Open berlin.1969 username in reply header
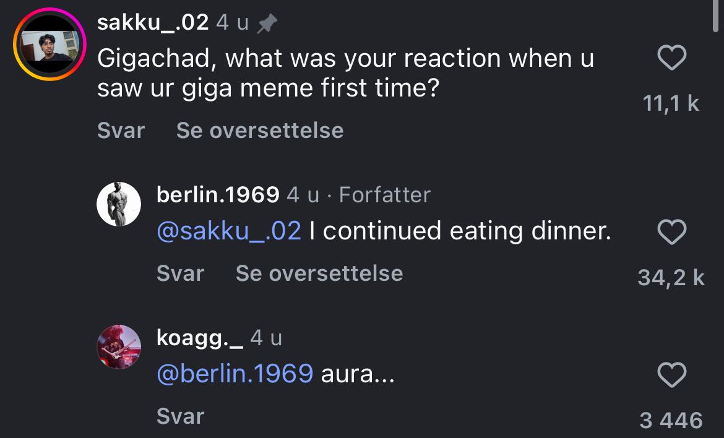Screen dimensions: 724x438 218,195
